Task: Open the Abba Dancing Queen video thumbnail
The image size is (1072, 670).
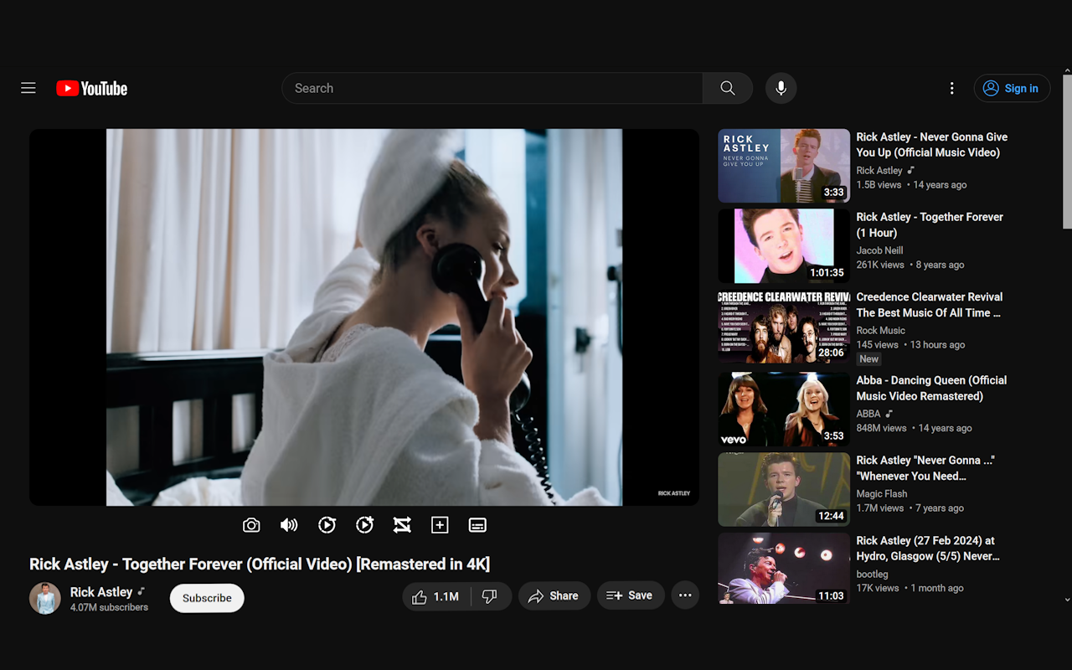Action: (783, 409)
